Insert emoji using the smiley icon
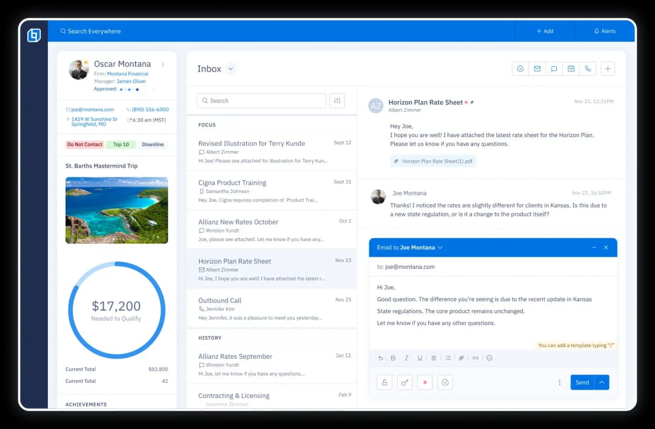 (x=489, y=358)
